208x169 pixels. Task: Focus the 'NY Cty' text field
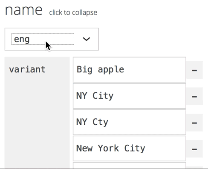130,122
